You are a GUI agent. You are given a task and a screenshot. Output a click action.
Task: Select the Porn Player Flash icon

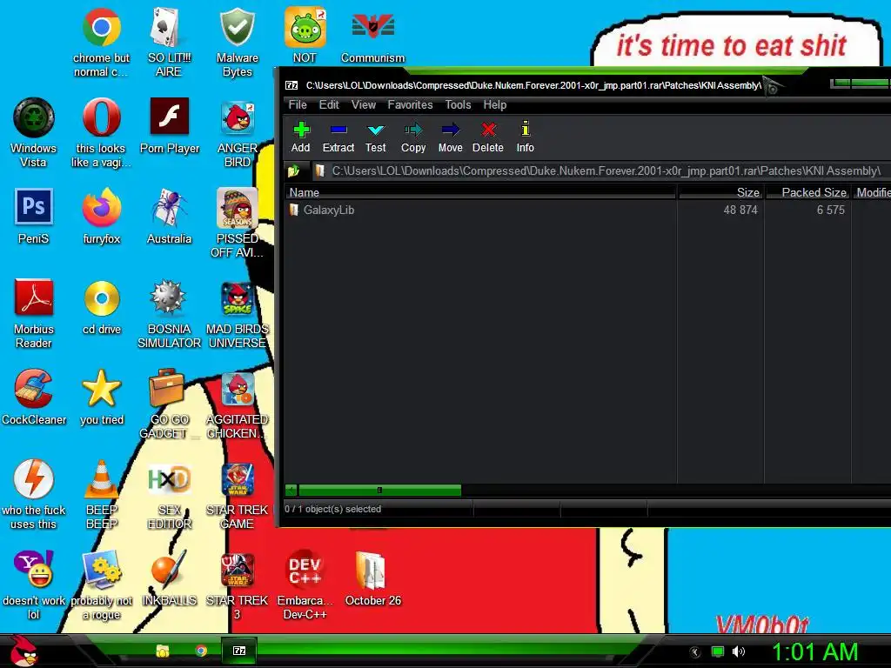[x=170, y=125]
